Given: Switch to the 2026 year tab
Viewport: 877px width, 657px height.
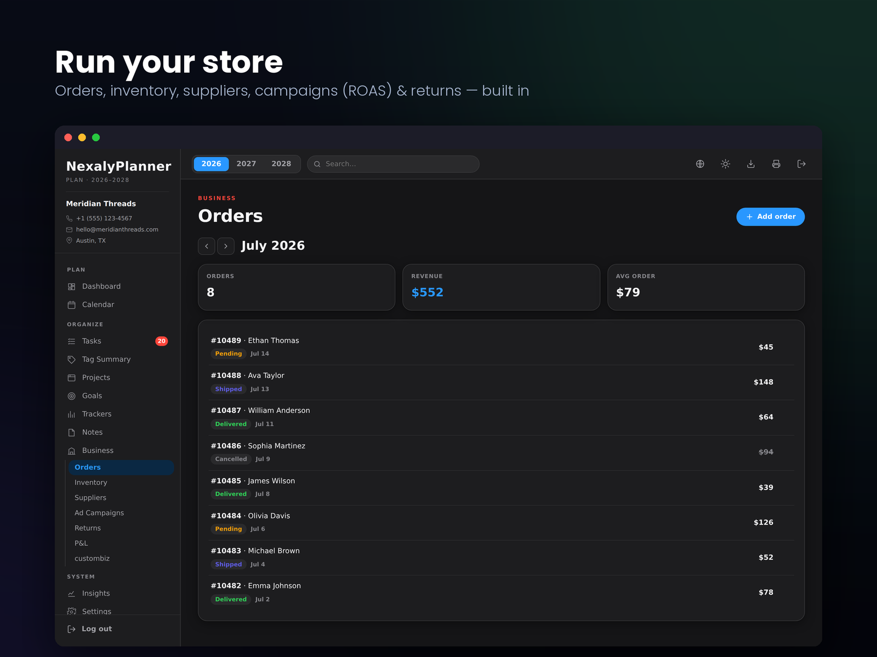Looking at the screenshot, I should [x=211, y=164].
